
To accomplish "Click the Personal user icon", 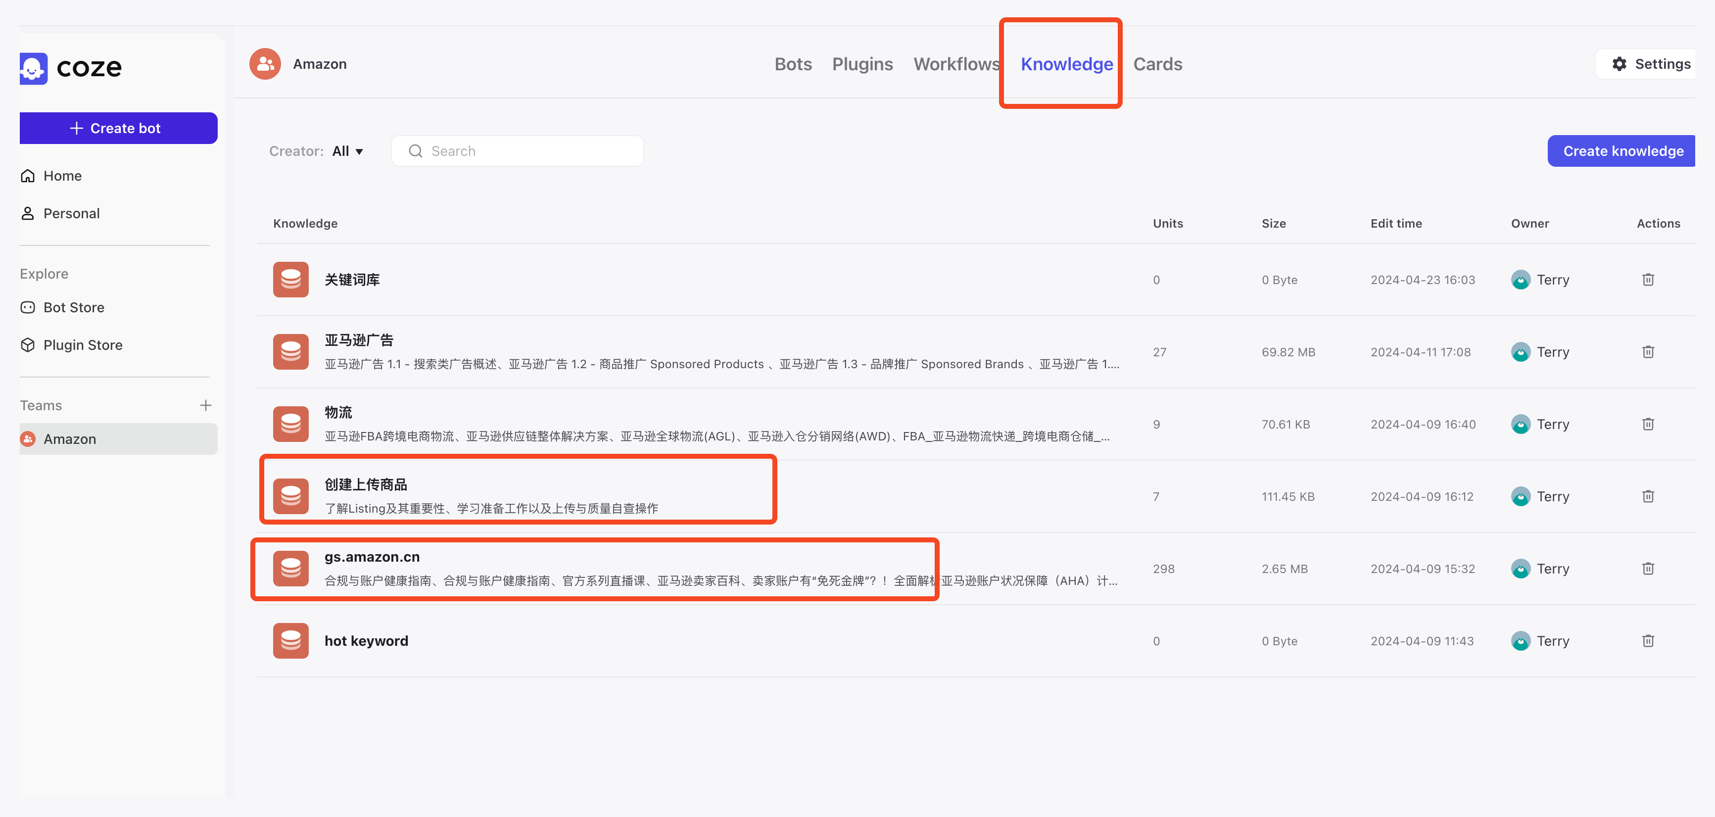I will pyautogui.click(x=28, y=213).
